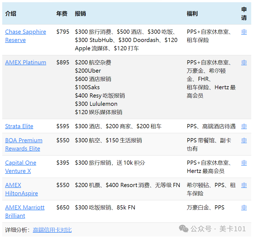
Task: Open the AMEX HiltonAspire link
Action: pos(21,189)
